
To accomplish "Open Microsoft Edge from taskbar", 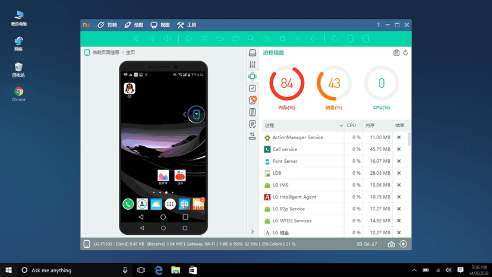I will (159, 270).
